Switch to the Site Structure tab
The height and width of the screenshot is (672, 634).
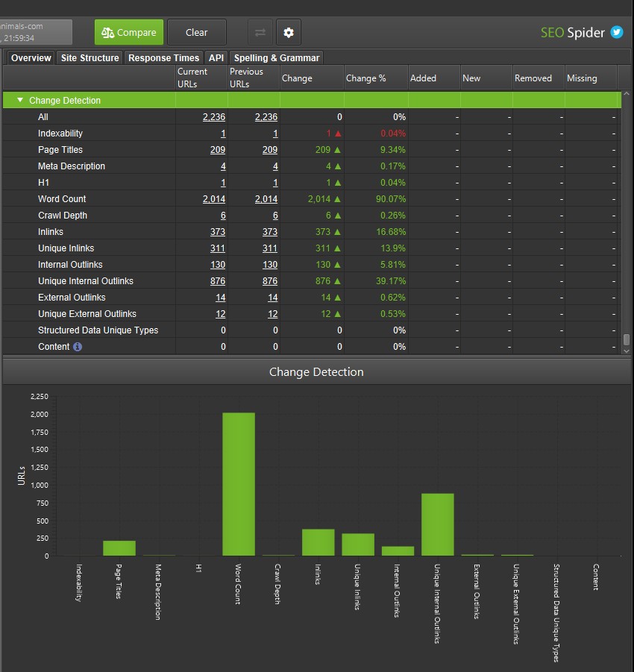point(90,57)
